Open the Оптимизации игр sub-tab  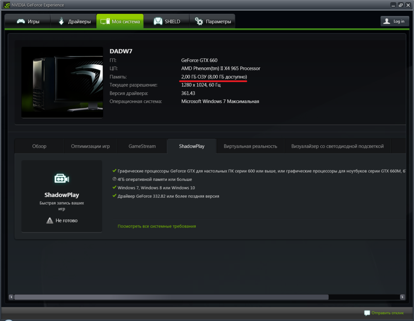click(x=90, y=146)
